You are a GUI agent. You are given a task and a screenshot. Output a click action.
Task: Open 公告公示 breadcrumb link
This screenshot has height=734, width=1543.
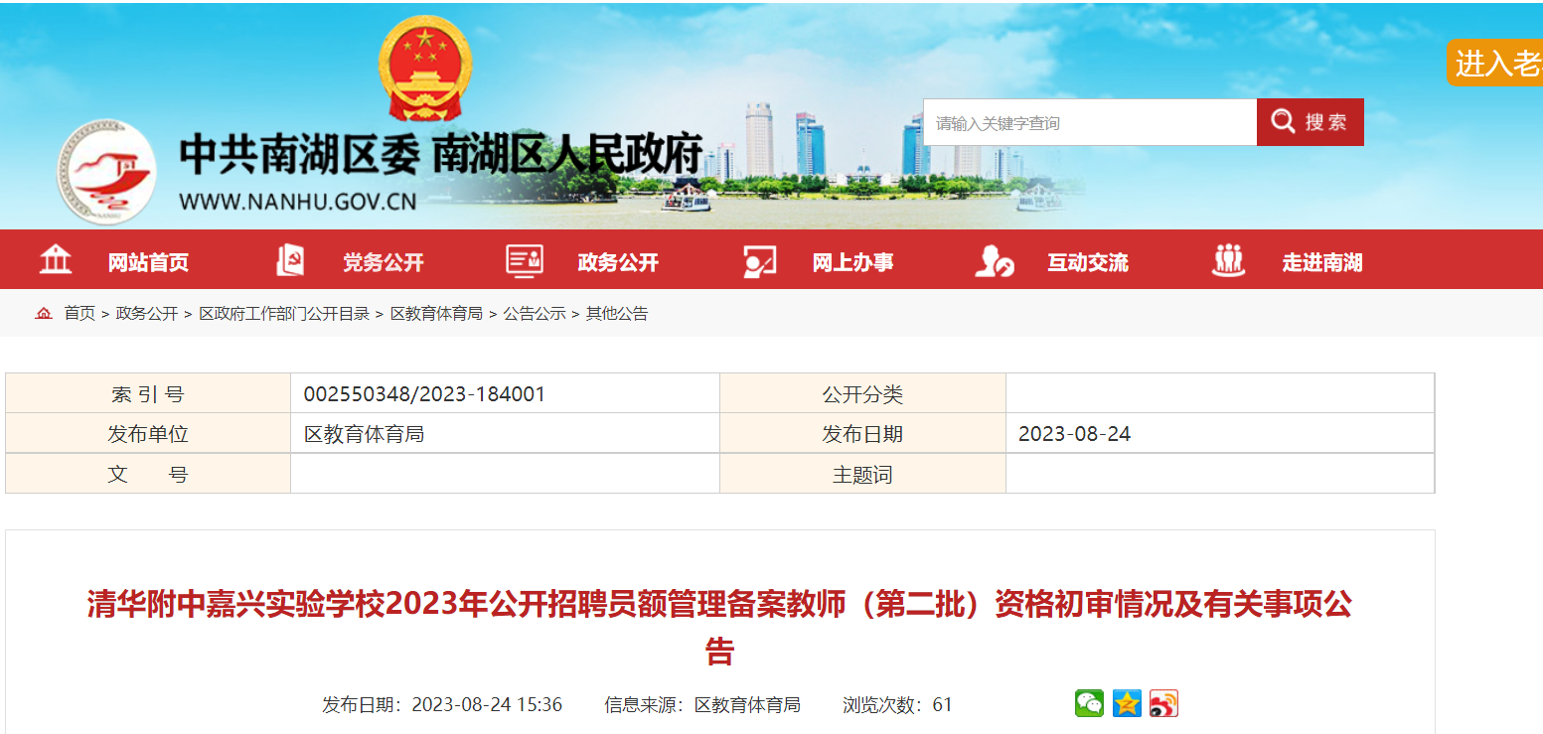[534, 314]
